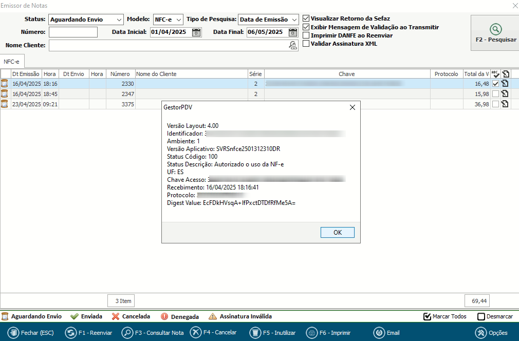Enable Imprimir DANFE ao Reenviar checkbox
This screenshot has width=519, height=341.
pos(306,35)
